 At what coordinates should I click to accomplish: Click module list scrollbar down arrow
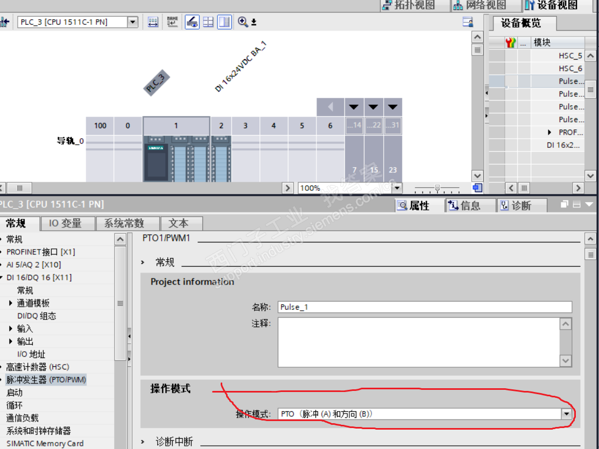tap(590, 176)
